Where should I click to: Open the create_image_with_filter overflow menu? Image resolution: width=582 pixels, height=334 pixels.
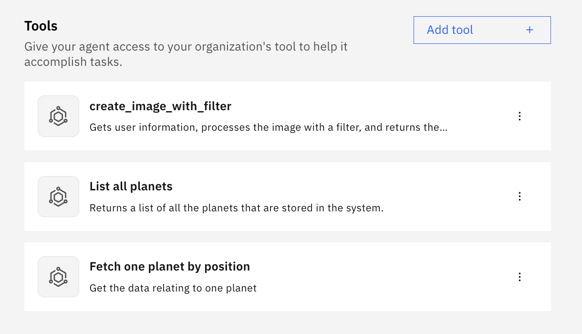click(x=520, y=116)
